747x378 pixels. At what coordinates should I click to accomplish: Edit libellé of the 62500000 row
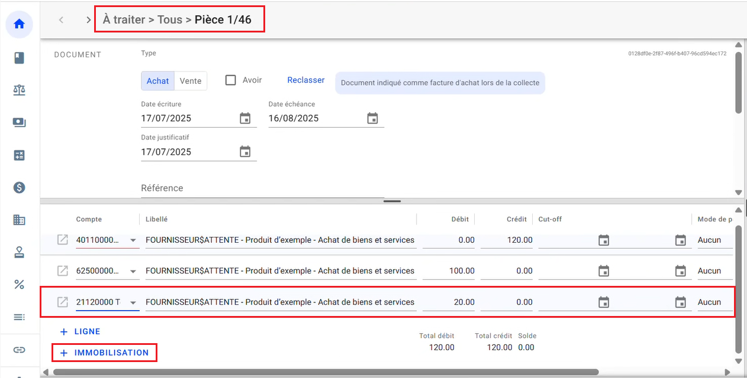pos(281,271)
